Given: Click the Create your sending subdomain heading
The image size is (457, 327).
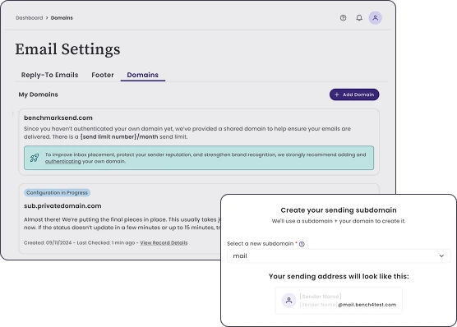Looking at the screenshot, I should tap(339, 210).
